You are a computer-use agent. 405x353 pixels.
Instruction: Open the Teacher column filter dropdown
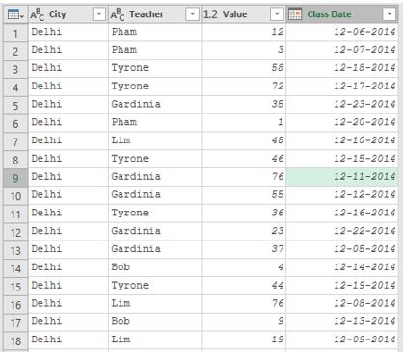coord(192,14)
